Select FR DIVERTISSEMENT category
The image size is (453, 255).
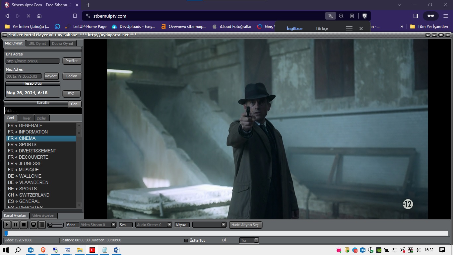(41, 151)
